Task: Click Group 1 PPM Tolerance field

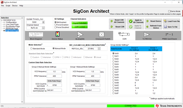Action: [93, 76]
